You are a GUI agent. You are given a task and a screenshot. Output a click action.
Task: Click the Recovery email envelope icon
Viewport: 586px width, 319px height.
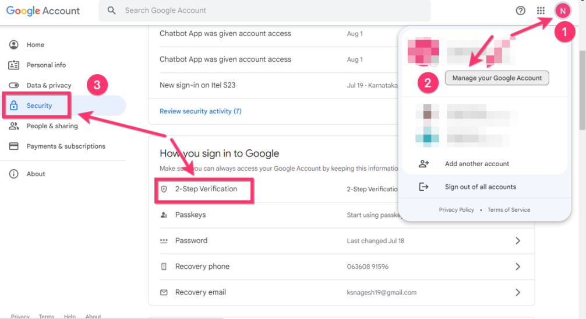[x=164, y=292]
